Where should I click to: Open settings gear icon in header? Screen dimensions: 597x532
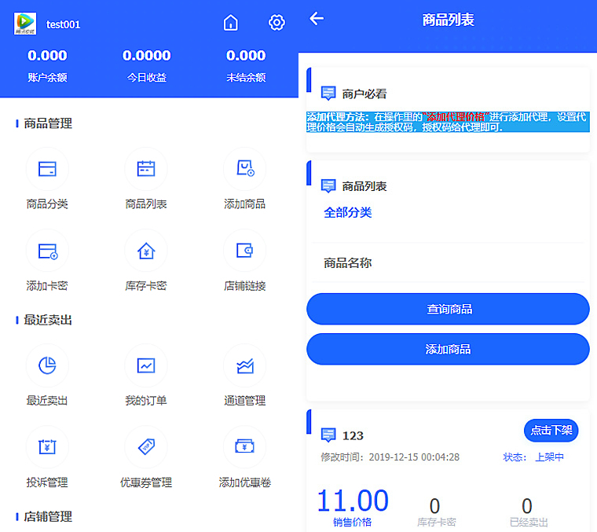[277, 23]
